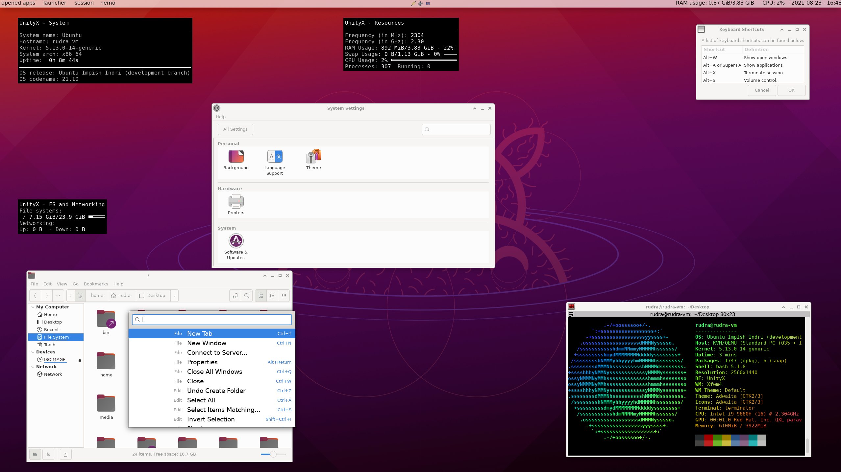Click the terminal scrollbar
841x472 pixels.
(807, 445)
